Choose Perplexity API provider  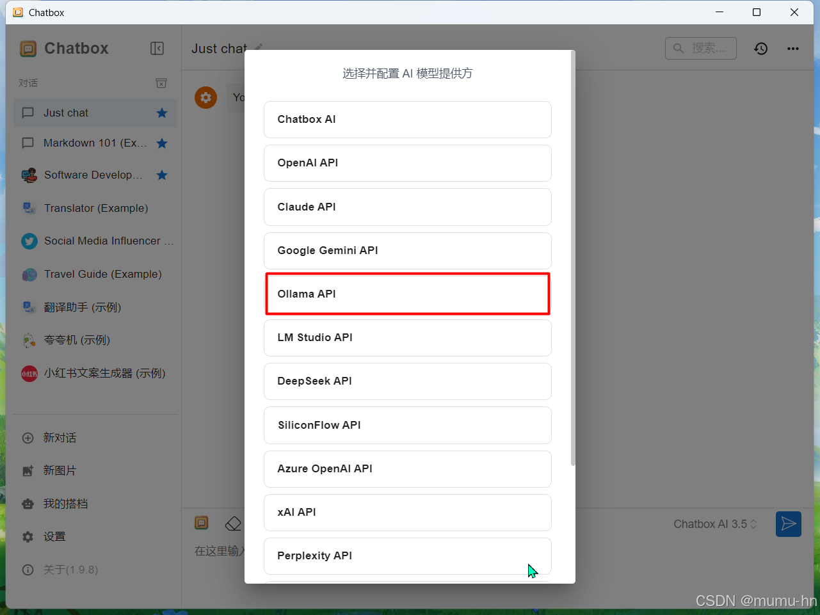point(408,556)
